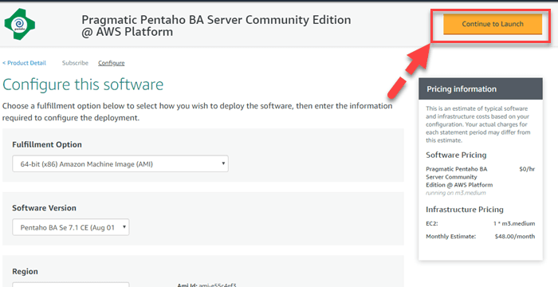
Task: Click the Pentaho product logo
Action: pos(20,24)
